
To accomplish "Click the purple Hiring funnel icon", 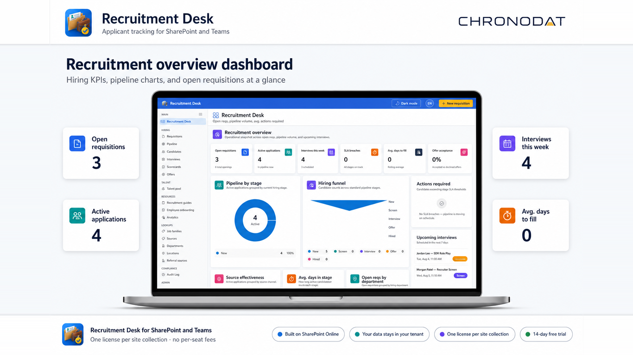I will tap(311, 185).
